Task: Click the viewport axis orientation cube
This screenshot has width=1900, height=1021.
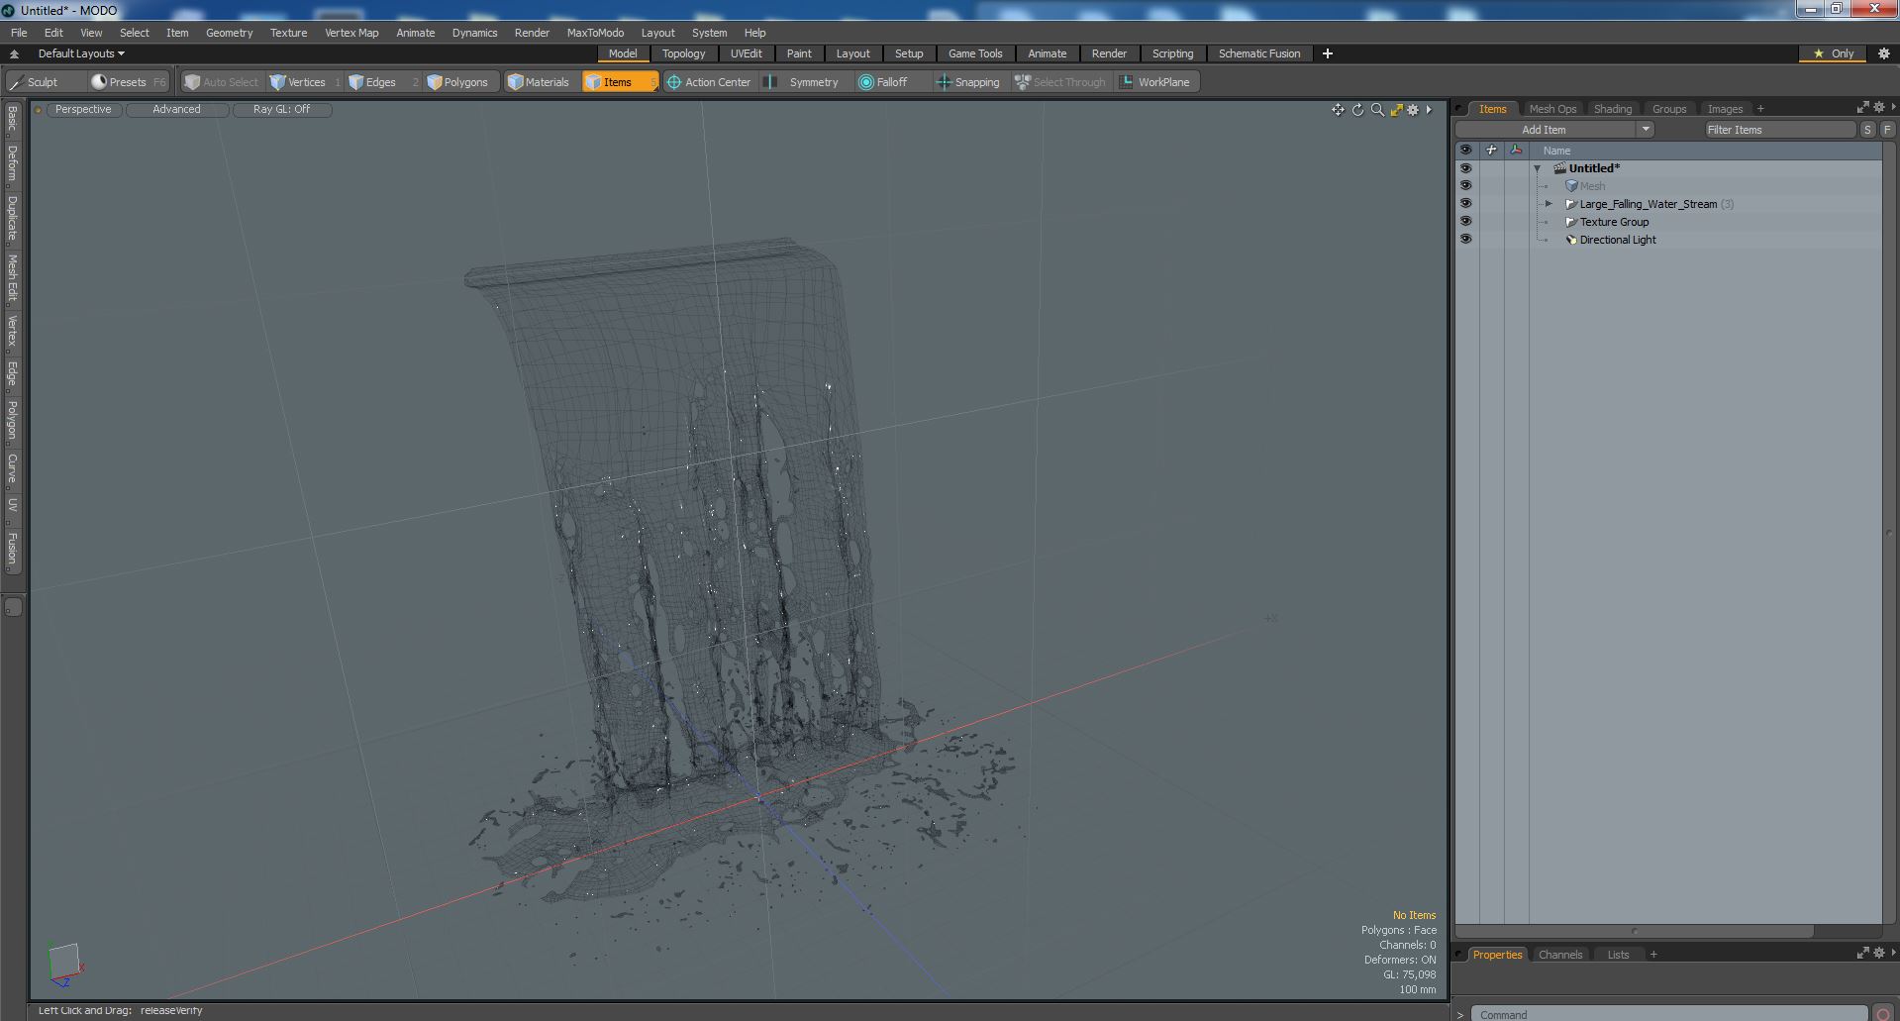Action: [x=64, y=963]
